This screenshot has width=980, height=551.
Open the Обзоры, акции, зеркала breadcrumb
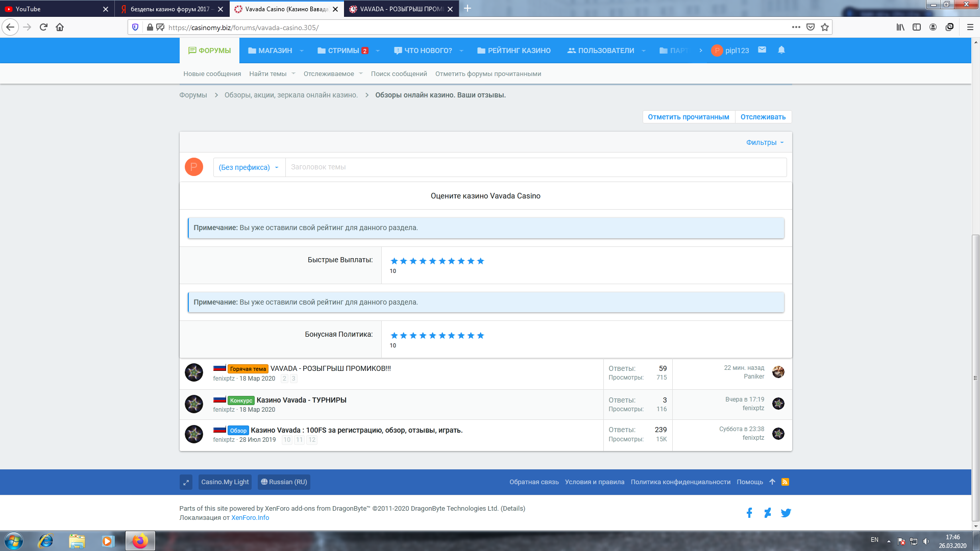pyautogui.click(x=291, y=95)
